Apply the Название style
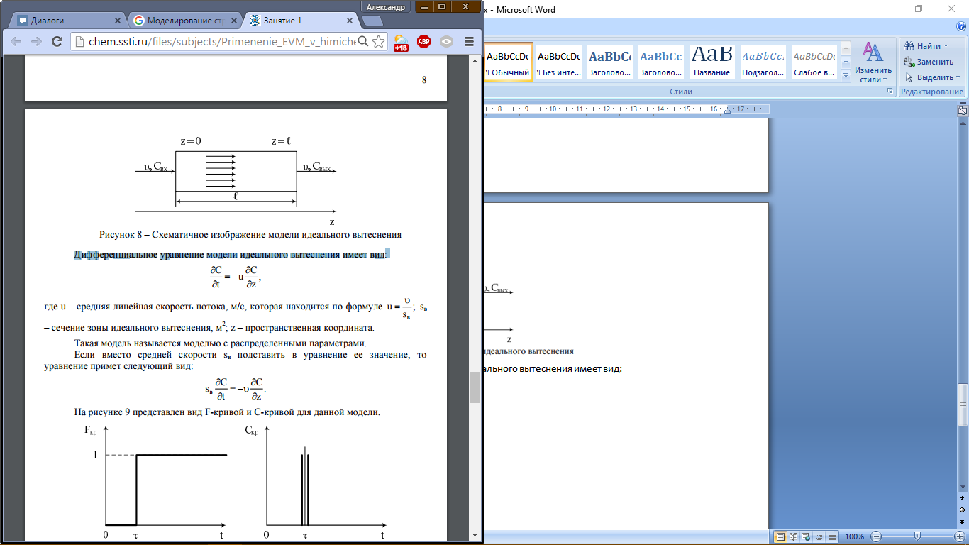 [x=712, y=62]
